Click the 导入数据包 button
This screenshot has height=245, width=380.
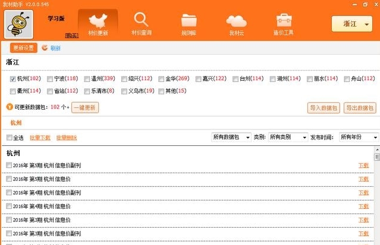[x=324, y=107]
